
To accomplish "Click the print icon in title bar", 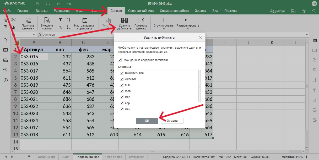I will tap(48, 4).
